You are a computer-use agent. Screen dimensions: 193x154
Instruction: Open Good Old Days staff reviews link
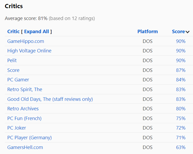tap(50, 99)
